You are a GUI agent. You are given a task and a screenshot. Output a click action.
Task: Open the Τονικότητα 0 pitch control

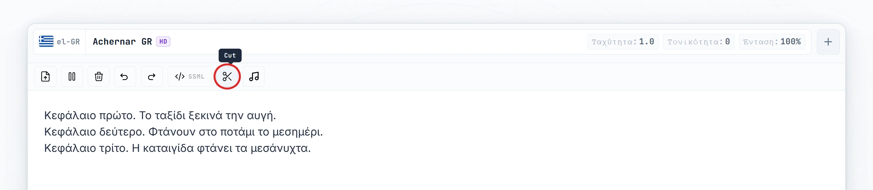click(698, 42)
